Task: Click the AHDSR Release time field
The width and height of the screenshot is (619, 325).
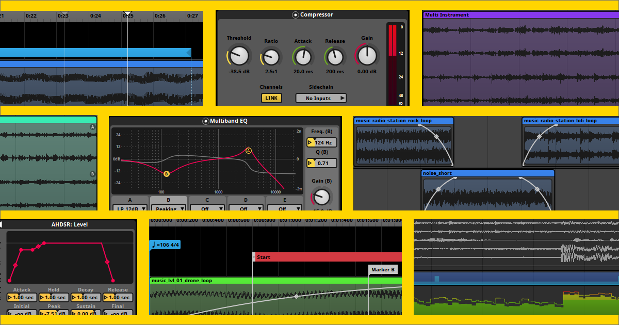Action: [118, 298]
